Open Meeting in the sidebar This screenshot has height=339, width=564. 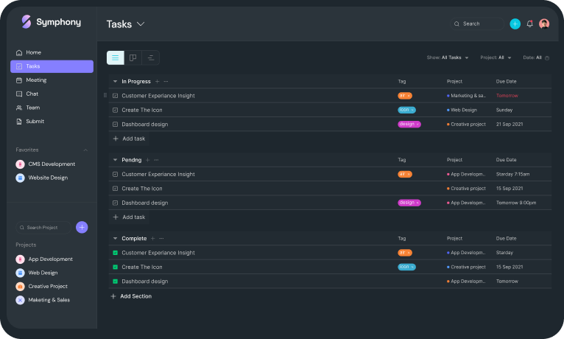coord(36,80)
